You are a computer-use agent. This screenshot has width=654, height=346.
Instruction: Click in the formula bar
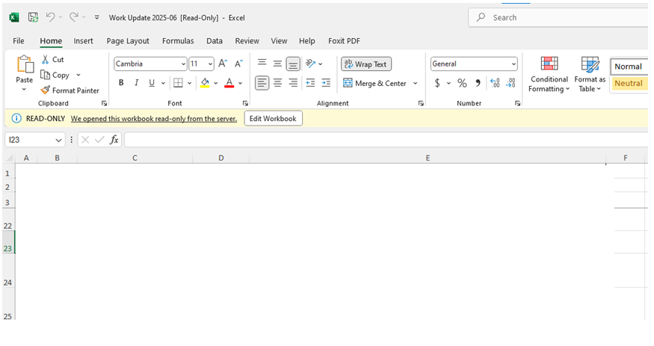[386, 140]
